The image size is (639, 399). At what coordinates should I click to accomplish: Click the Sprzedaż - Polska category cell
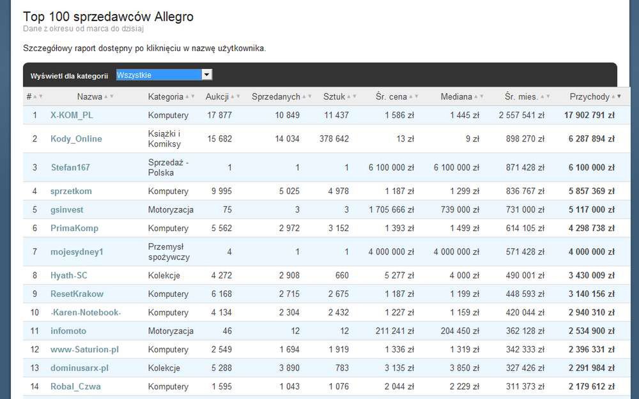coord(168,167)
